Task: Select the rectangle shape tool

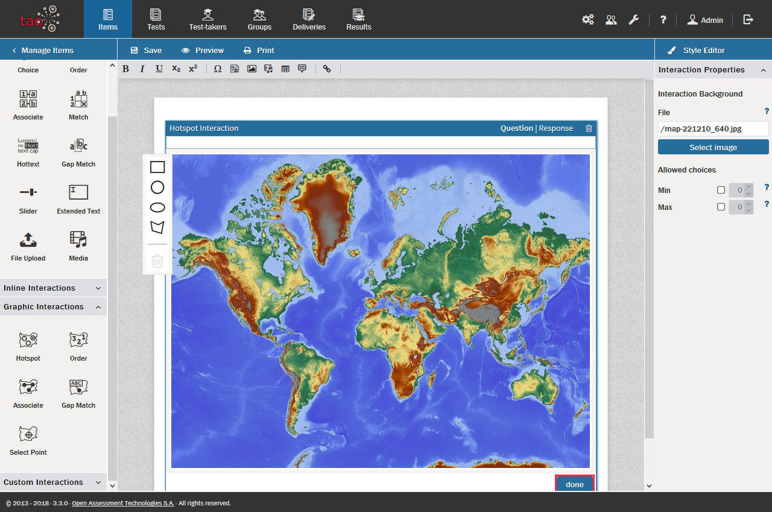Action: pyautogui.click(x=157, y=167)
